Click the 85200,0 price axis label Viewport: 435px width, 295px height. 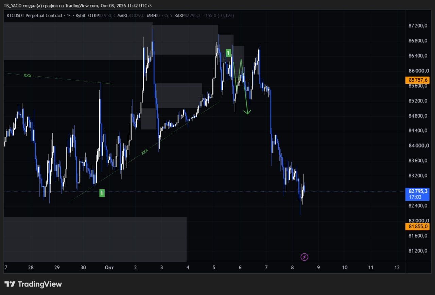tap(418, 101)
